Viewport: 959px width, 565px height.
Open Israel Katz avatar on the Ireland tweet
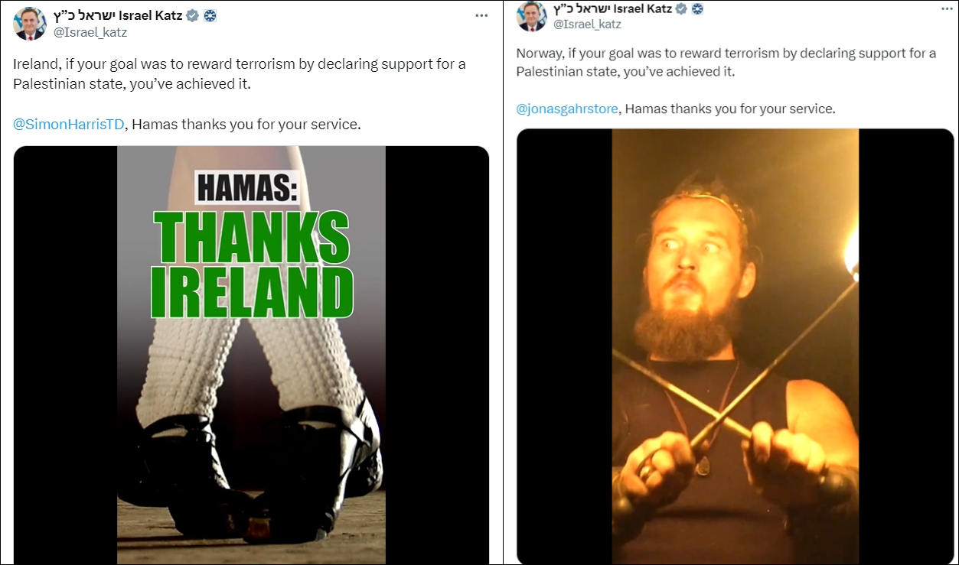pyautogui.click(x=29, y=24)
